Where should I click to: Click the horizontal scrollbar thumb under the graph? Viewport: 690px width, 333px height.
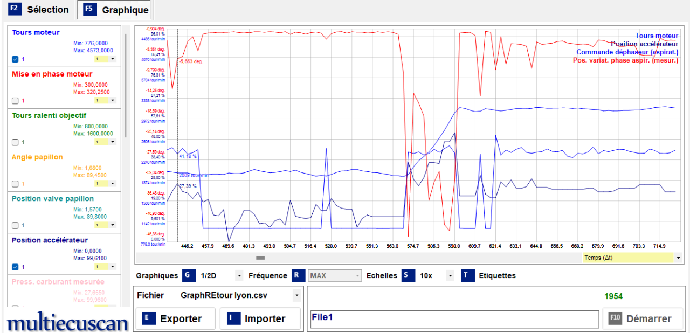(260, 258)
